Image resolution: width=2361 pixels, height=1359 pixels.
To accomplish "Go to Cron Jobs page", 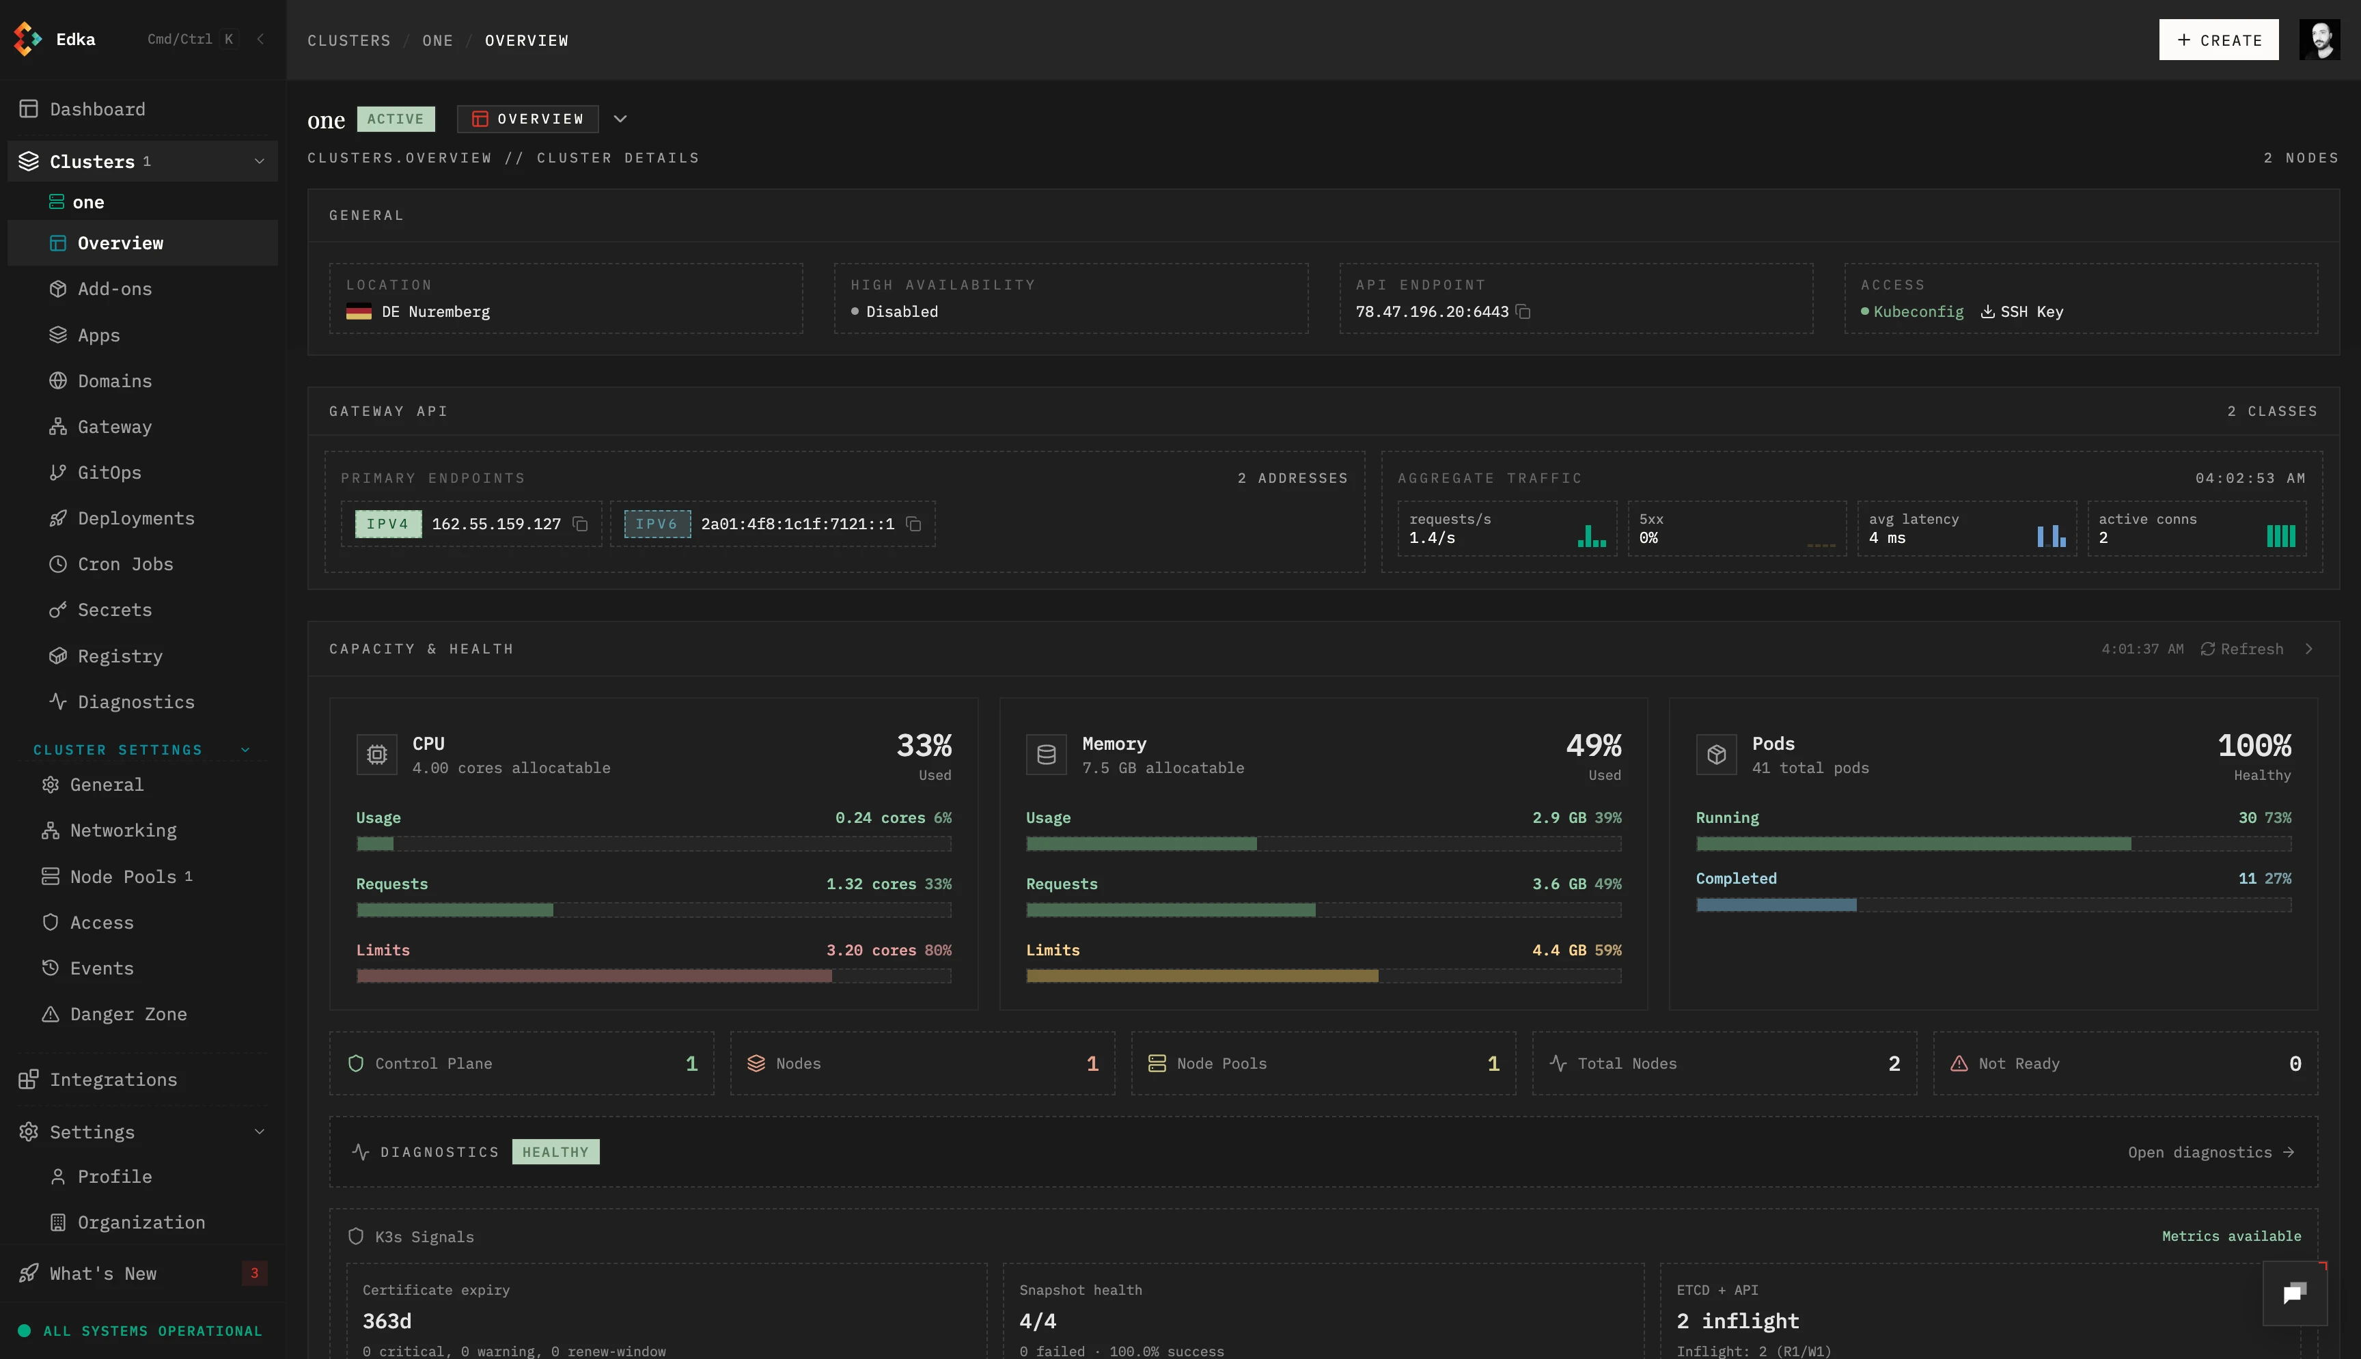I will coord(125,564).
